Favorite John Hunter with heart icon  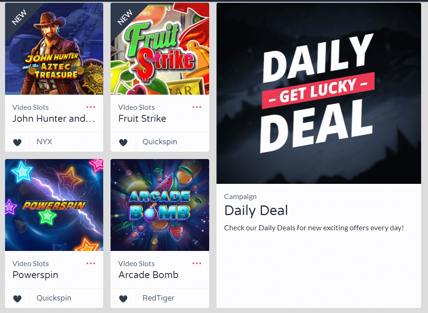pos(17,142)
